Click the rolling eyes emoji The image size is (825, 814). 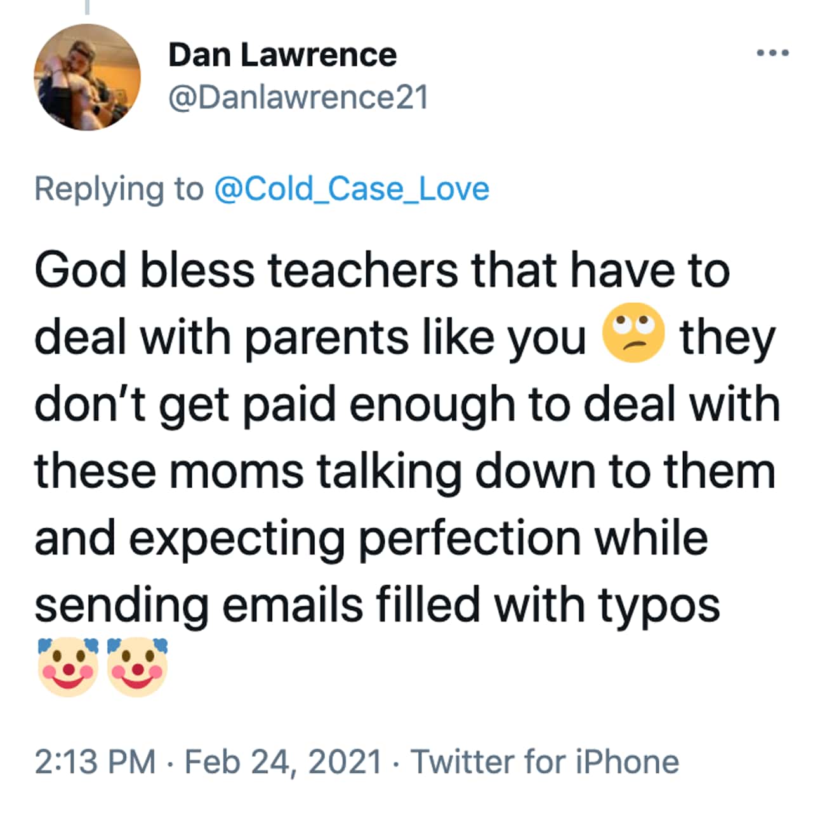[633, 334]
